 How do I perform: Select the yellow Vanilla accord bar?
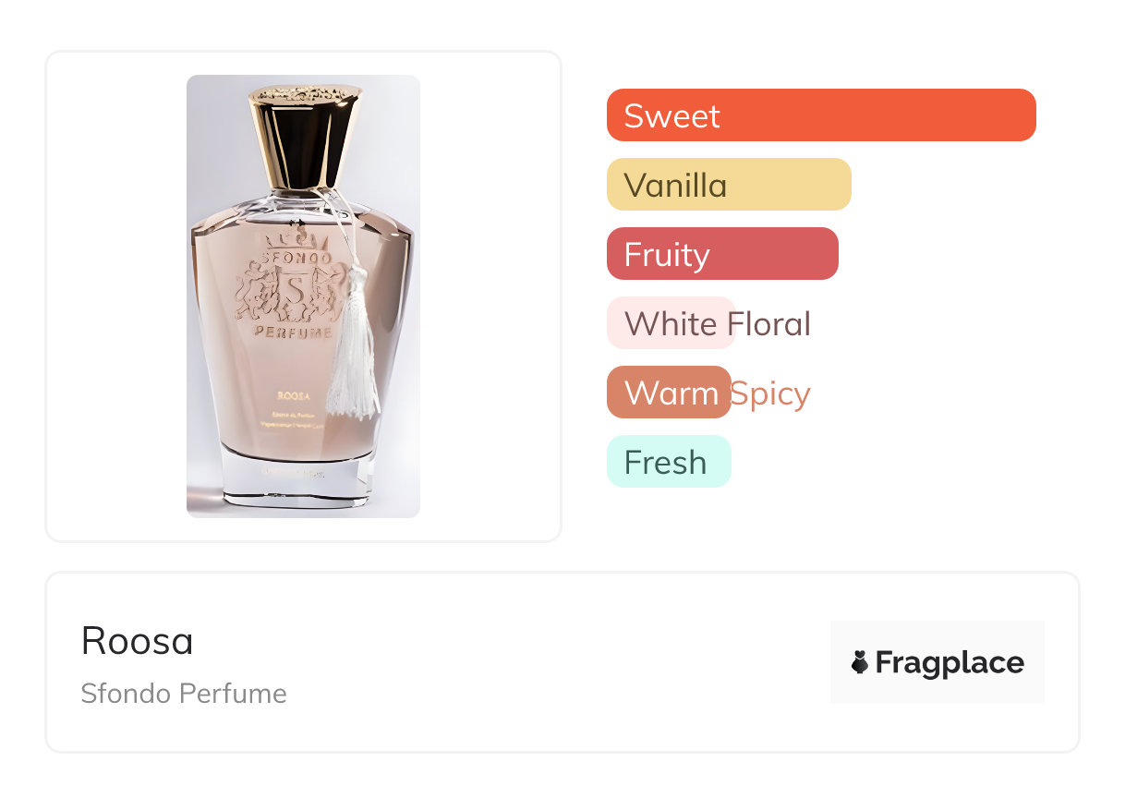click(x=728, y=185)
